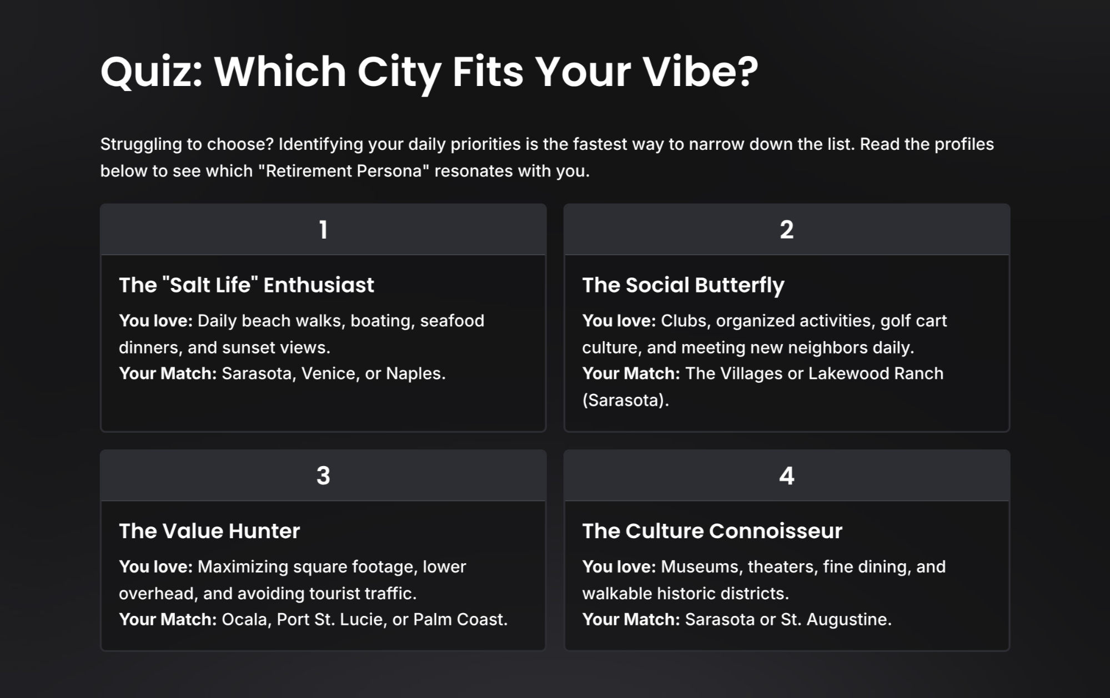Click the intro paragraph starting "Struggling to choose?"
This screenshot has height=698, width=1110.
click(546, 157)
